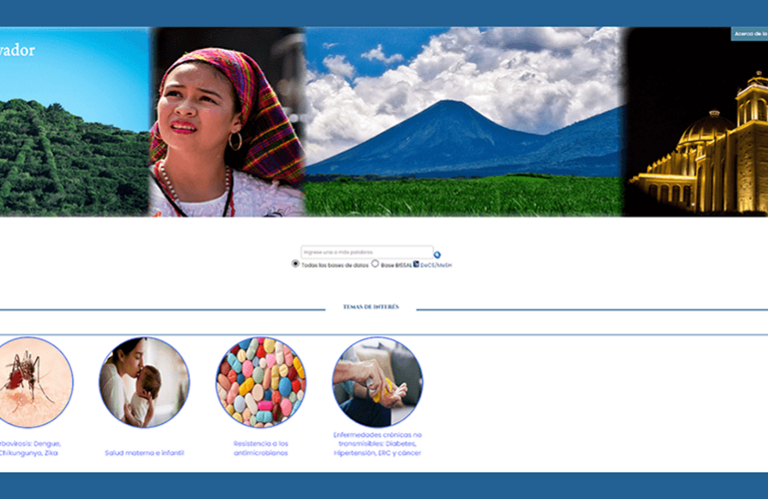Open 'Enfermedades crónicas no transmisibles' link
The height and width of the screenshot is (499, 768).
point(377,443)
